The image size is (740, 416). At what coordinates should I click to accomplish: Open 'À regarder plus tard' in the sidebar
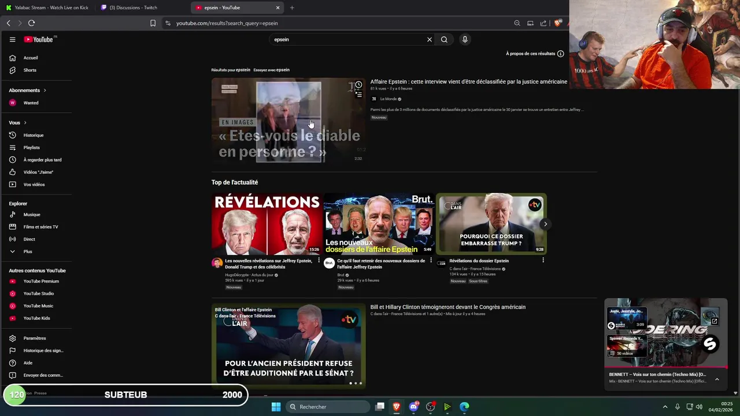pyautogui.click(x=36, y=159)
